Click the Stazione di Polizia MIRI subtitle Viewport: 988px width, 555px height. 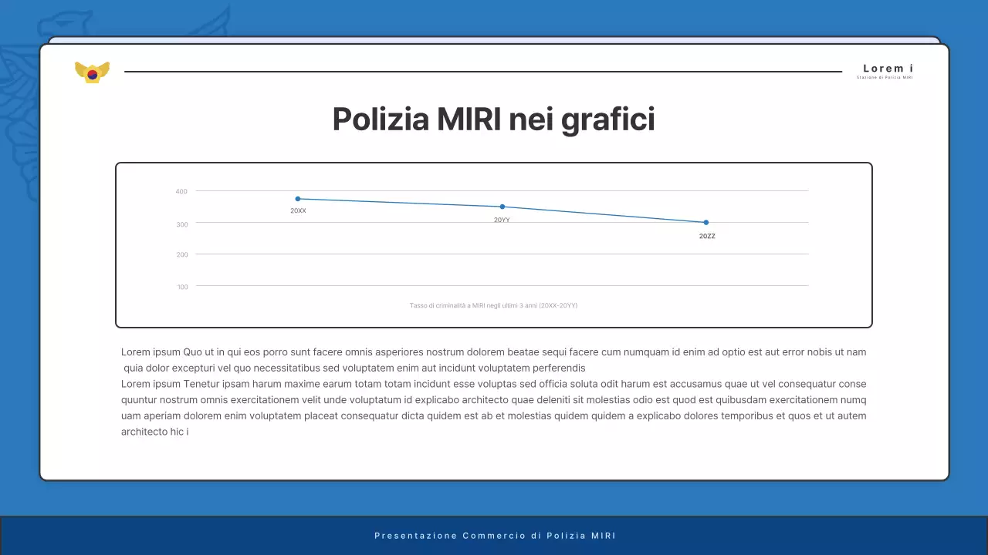coord(884,76)
